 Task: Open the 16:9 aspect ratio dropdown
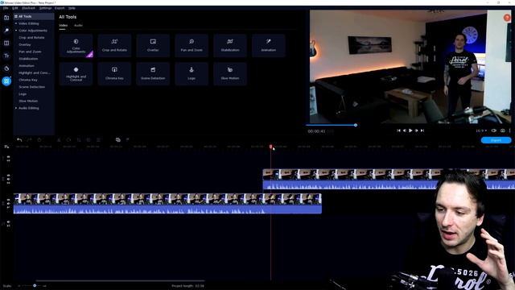coord(481,130)
